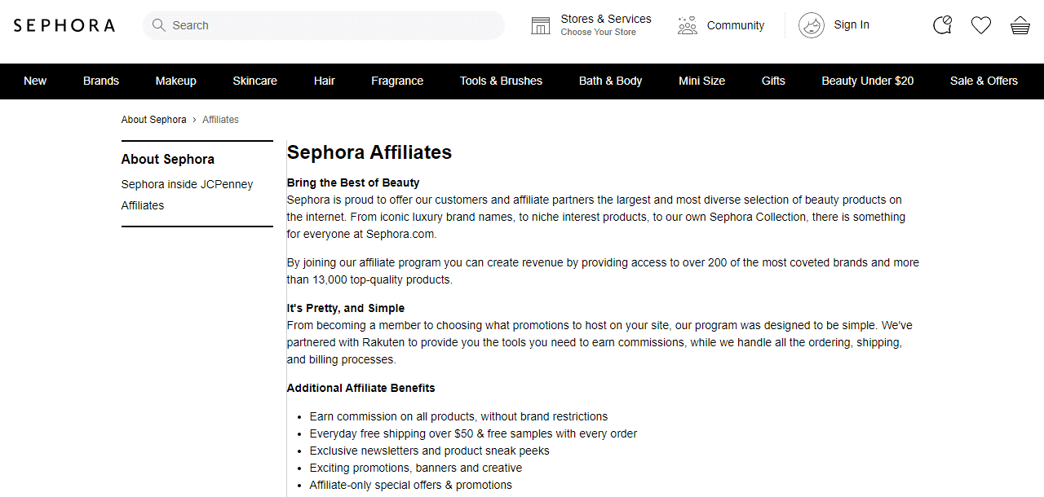The height and width of the screenshot is (497, 1044).
Task: Open the Stores & Services storefront icon
Action: [x=541, y=25]
